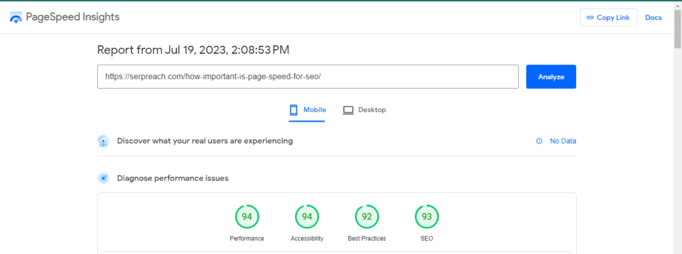Click the Diagnose performance issues icon

pyautogui.click(x=103, y=178)
